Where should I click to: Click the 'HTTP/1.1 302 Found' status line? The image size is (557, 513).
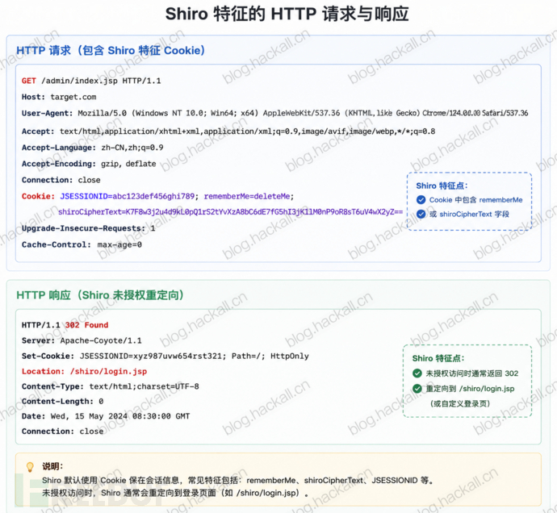(65, 325)
